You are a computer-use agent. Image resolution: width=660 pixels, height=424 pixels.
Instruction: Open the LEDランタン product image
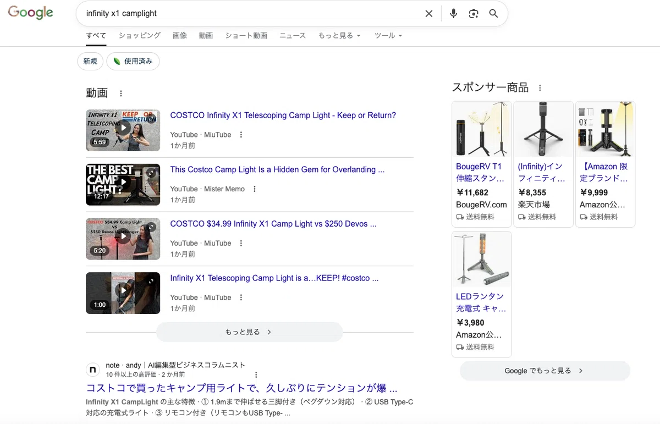tap(482, 259)
